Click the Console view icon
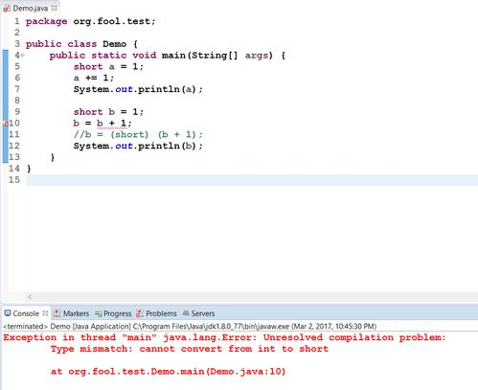The image size is (478, 390). click(8, 313)
